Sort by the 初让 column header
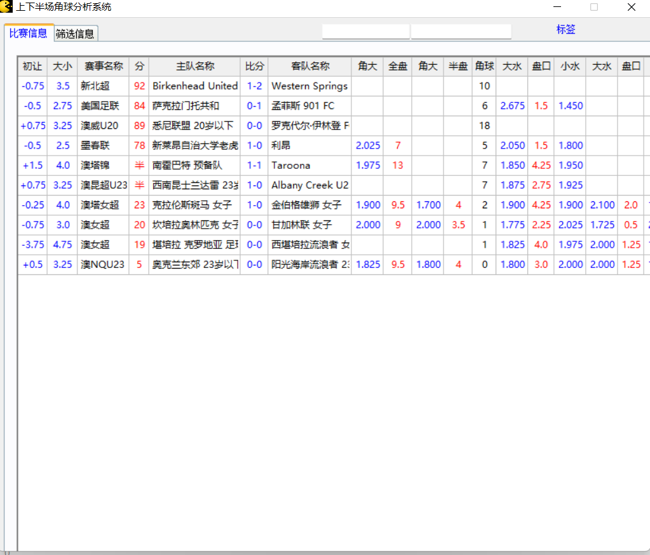 (x=32, y=66)
